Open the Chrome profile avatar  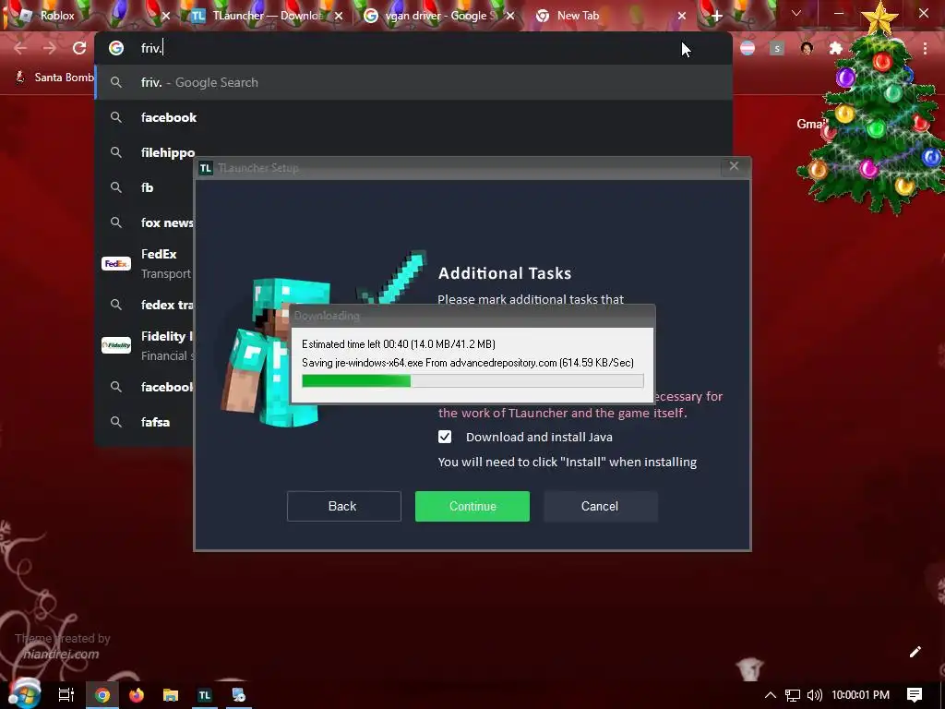click(x=807, y=48)
